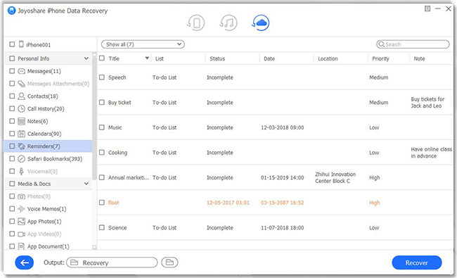Check the Buy ticket row checkbox
Screen dimensions: 457x278
pos(102,102)
